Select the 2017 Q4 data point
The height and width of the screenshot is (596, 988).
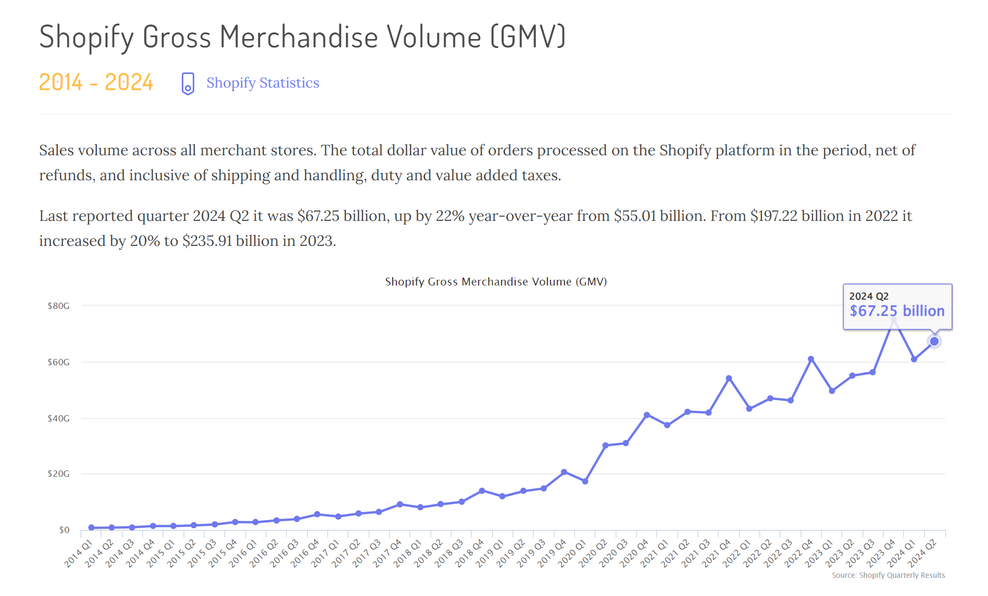coord(399,504)
